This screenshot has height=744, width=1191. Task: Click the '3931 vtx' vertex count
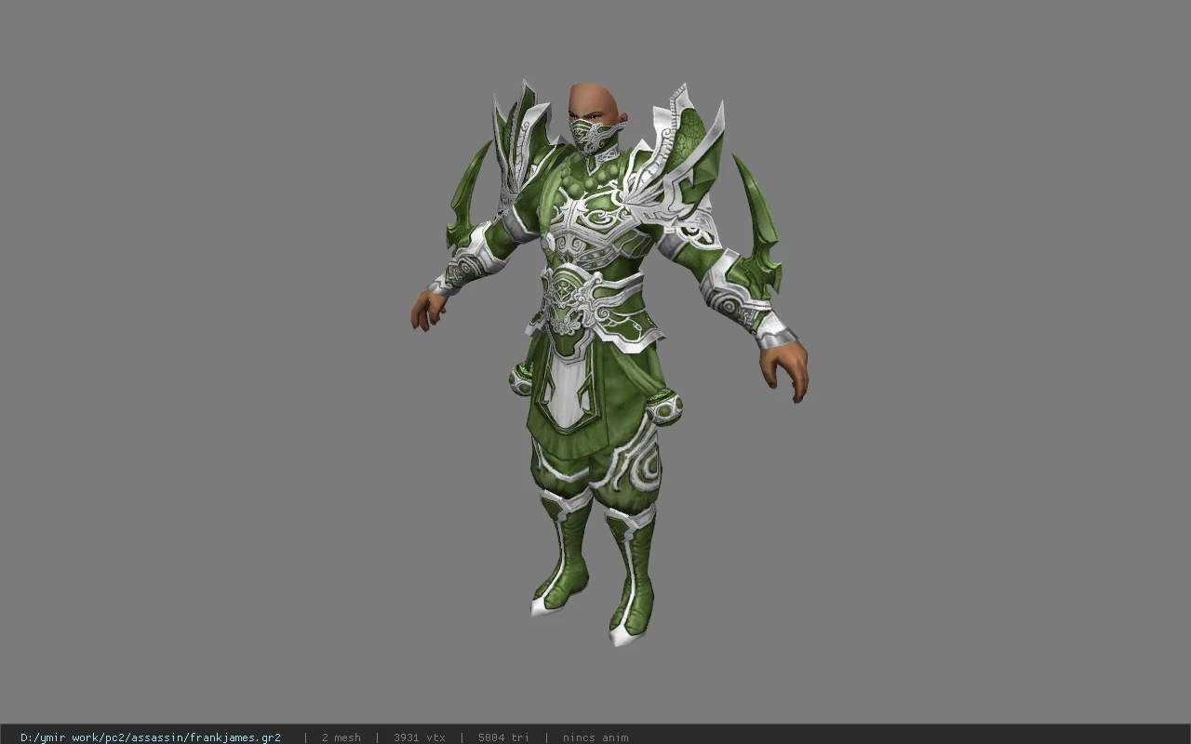[419, 737]
